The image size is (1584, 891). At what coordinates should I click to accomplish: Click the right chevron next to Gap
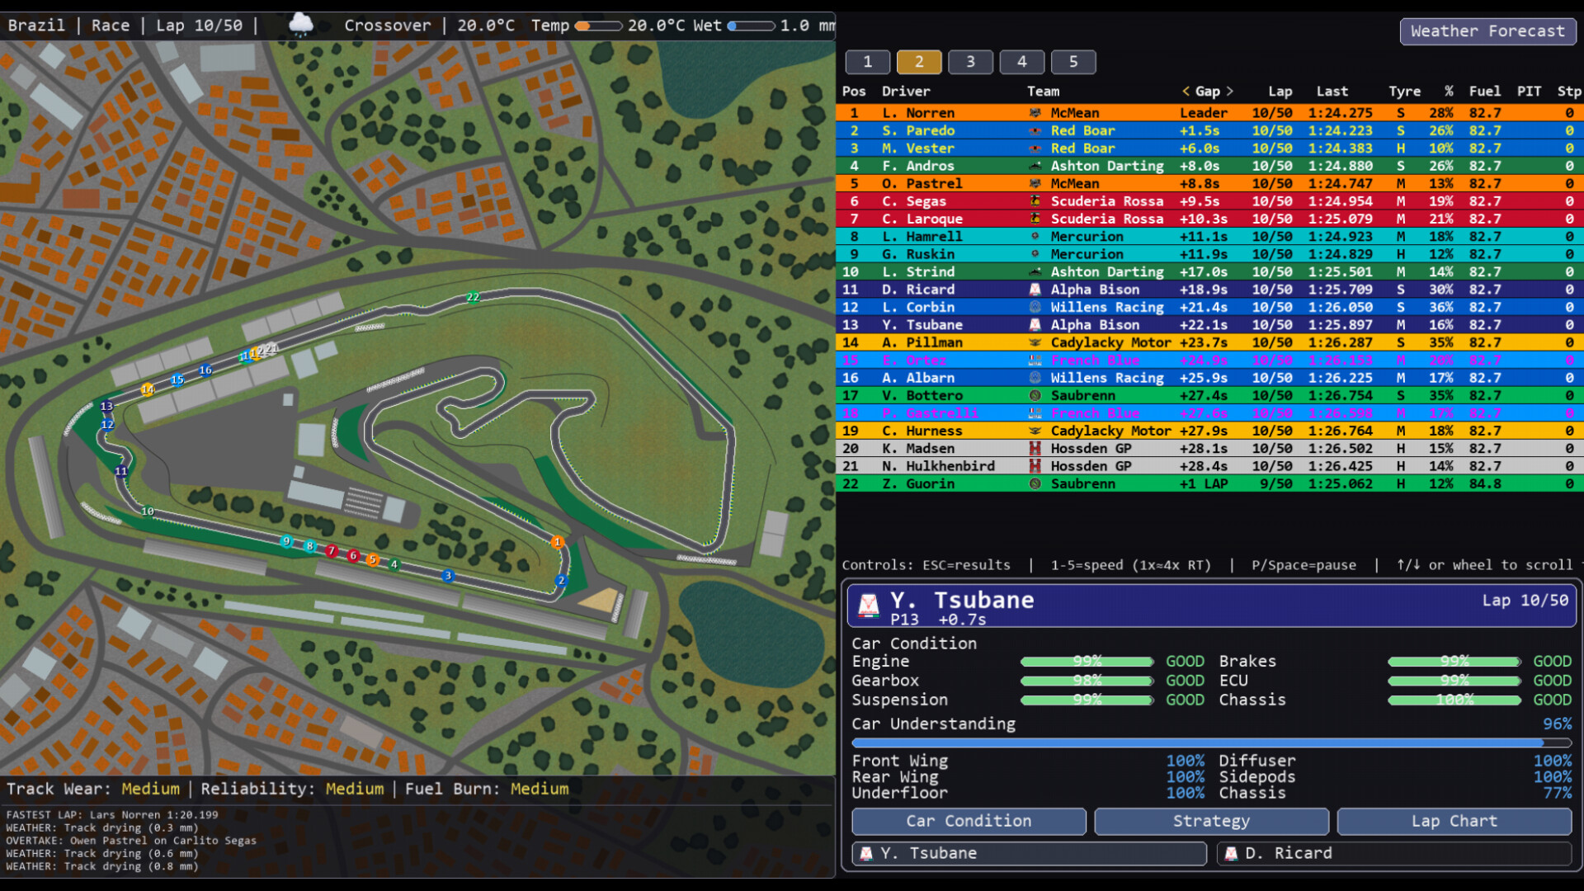1230,92
